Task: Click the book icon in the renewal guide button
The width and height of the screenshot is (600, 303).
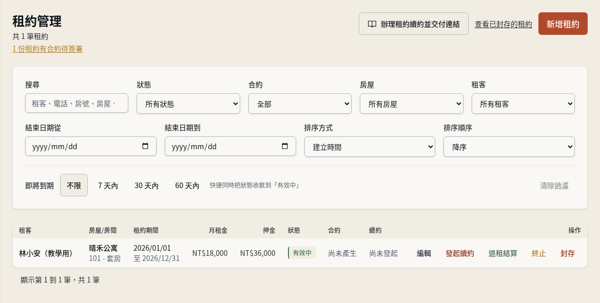Action: click(x=372, y=24)
